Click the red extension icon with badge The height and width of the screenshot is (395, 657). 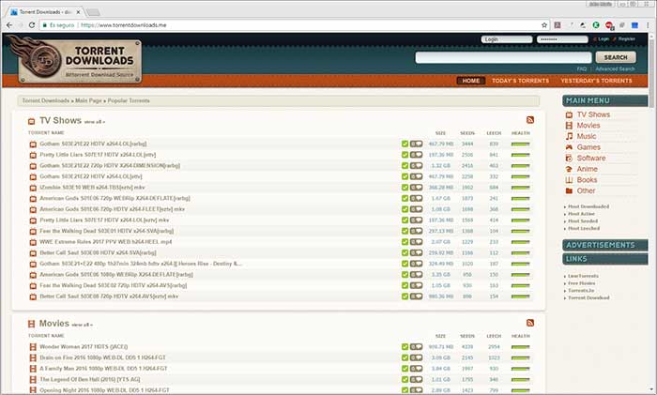click(609, 25)
